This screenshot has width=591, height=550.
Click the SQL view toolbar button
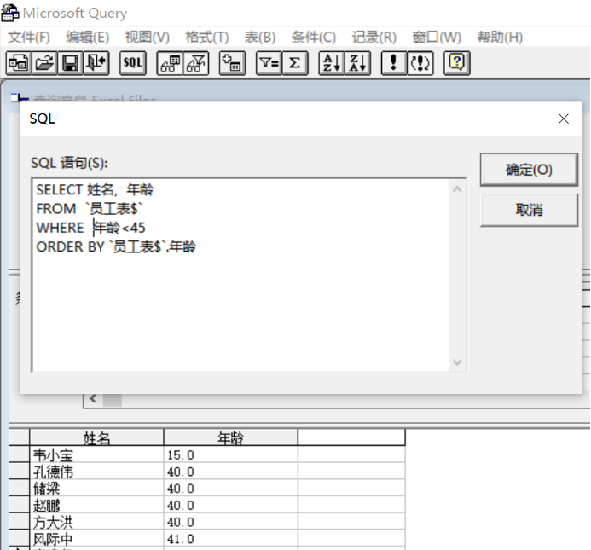coord(133,63)
